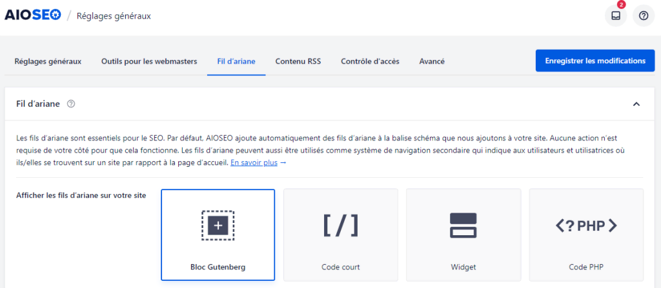Select the Code court display option
This screenshot has height=288, width=661.
[x=340, y=267]
